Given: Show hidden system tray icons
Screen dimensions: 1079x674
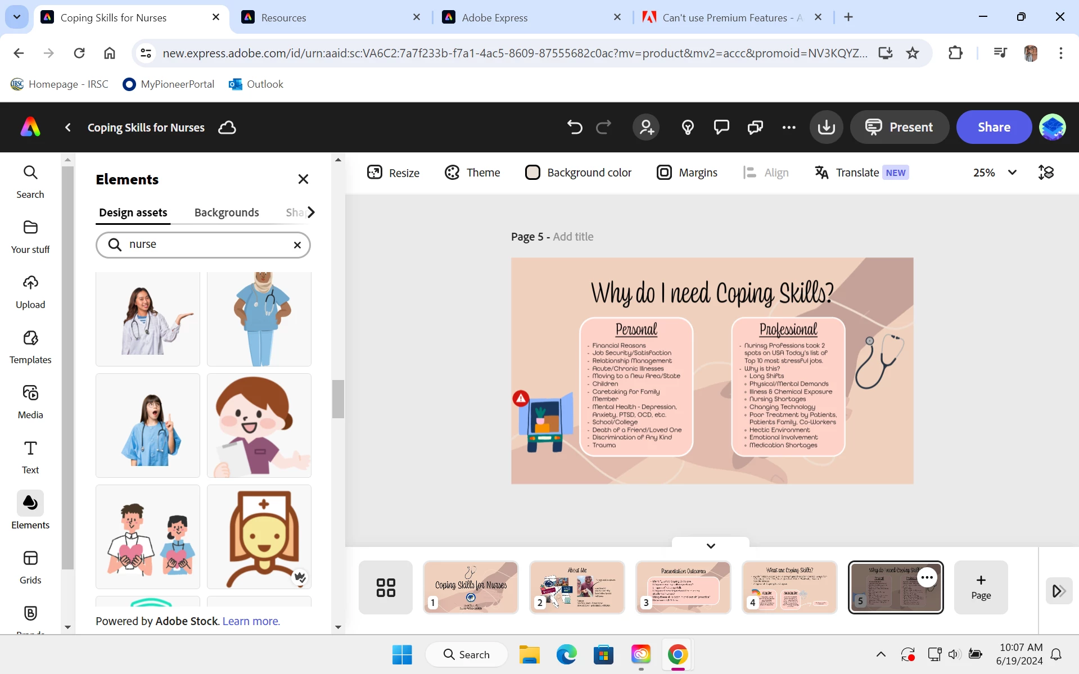Looking at the screenshot, I should (x=881, y=654).
